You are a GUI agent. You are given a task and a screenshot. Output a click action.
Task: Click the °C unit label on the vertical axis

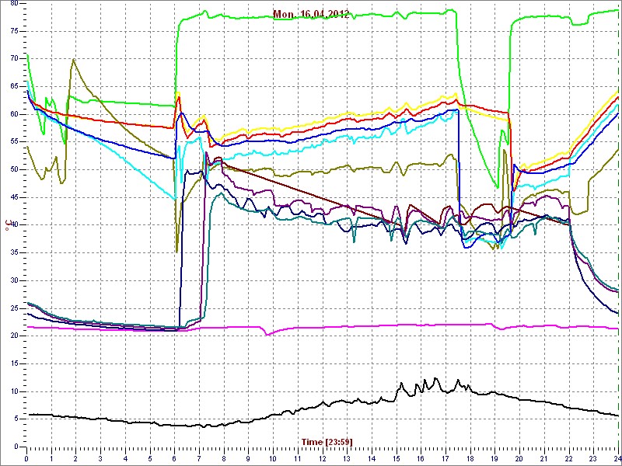click(x=7, y=226)
